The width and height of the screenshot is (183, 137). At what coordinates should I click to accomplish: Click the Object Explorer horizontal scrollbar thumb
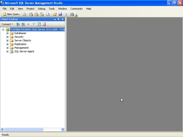click(24, 129)
